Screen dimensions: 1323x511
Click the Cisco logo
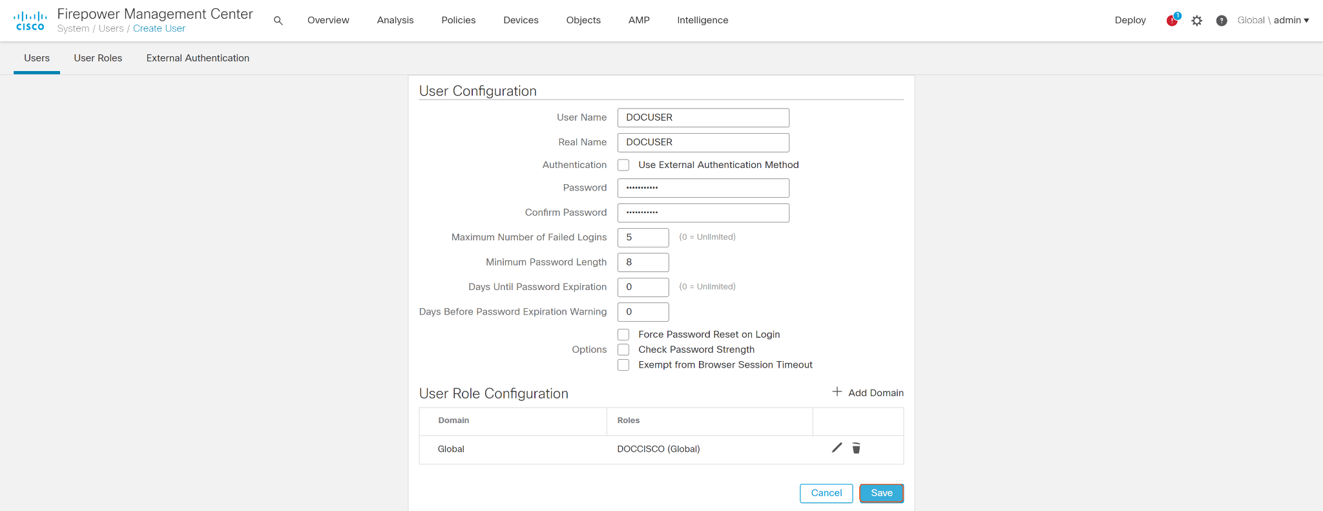click(x=30, y=21)
